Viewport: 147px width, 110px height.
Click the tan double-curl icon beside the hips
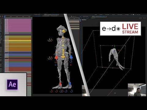click(50, 58)
